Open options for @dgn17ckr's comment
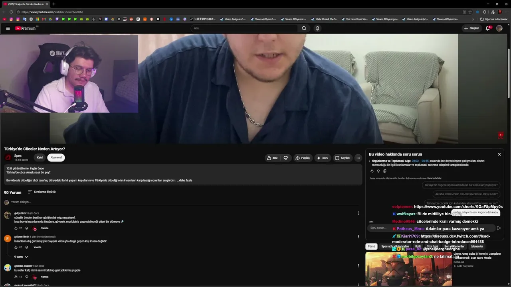The image size is (511, 287). [358, 213]
